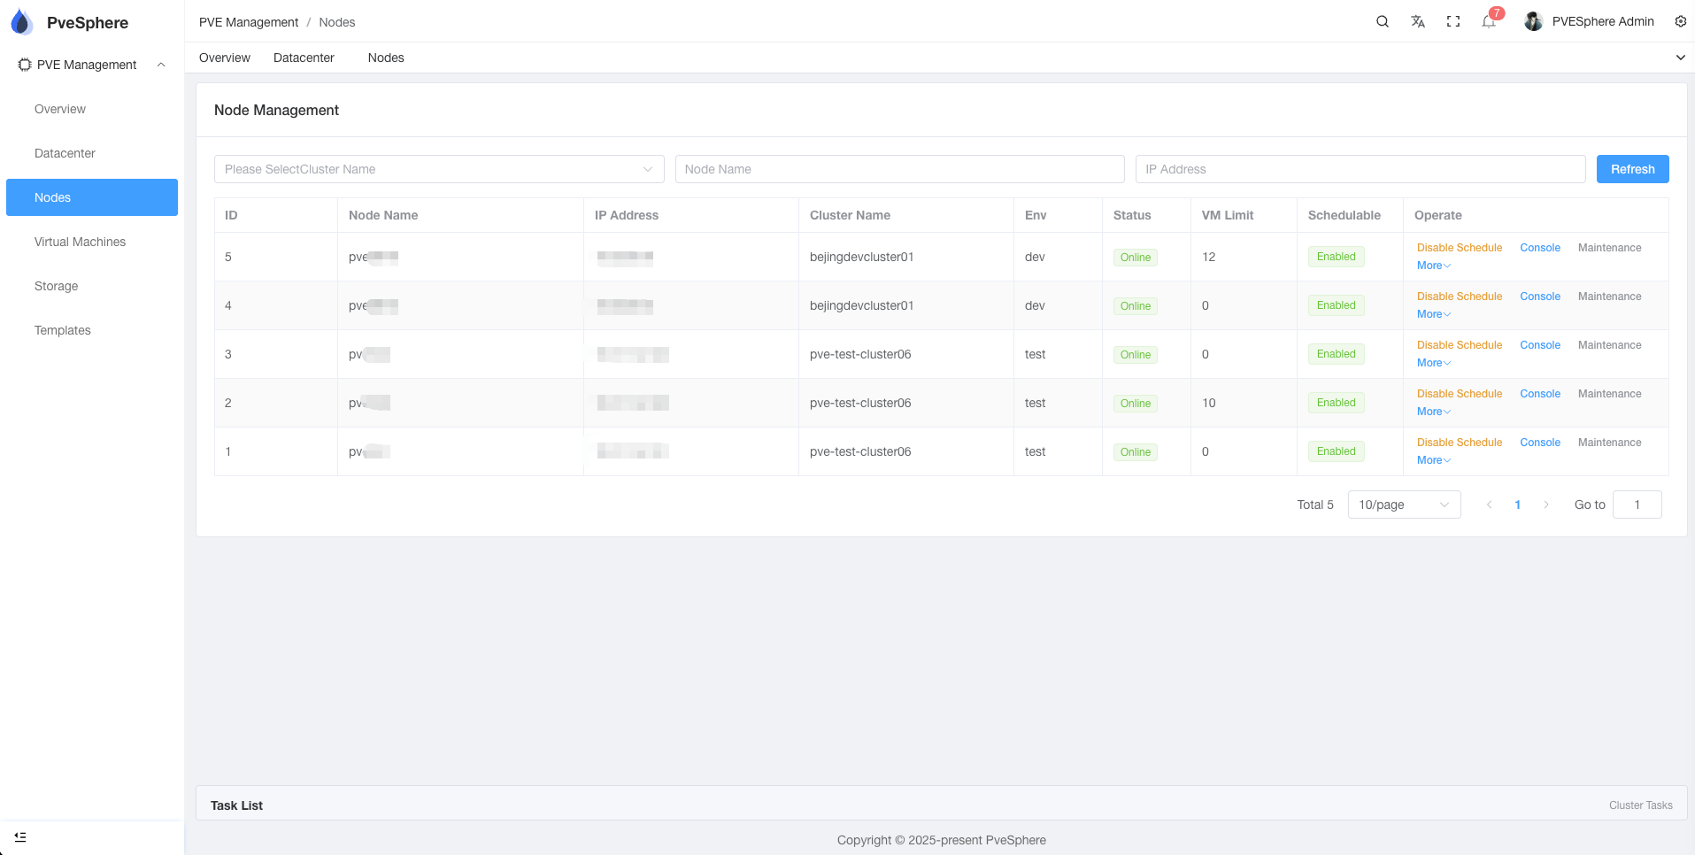Expand More actions for node ID 2

click(1432, 411)
